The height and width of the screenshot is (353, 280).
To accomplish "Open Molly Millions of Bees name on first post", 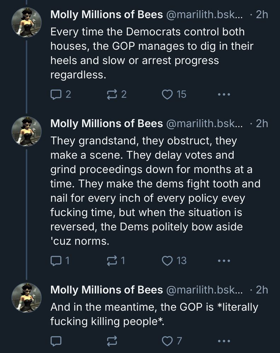I will click(106, 15).
